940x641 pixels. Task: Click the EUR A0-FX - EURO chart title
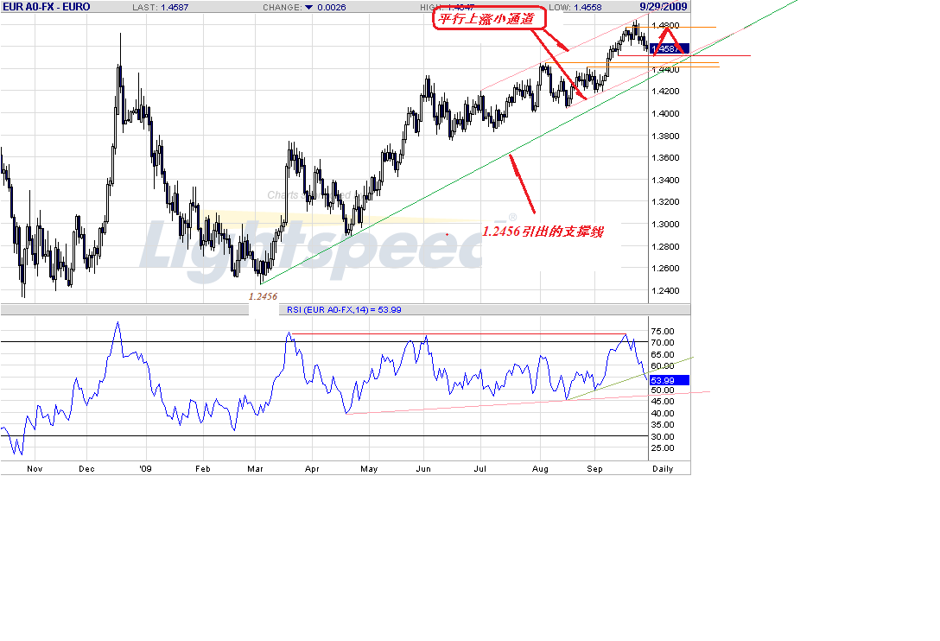click(x=46, y=7)
